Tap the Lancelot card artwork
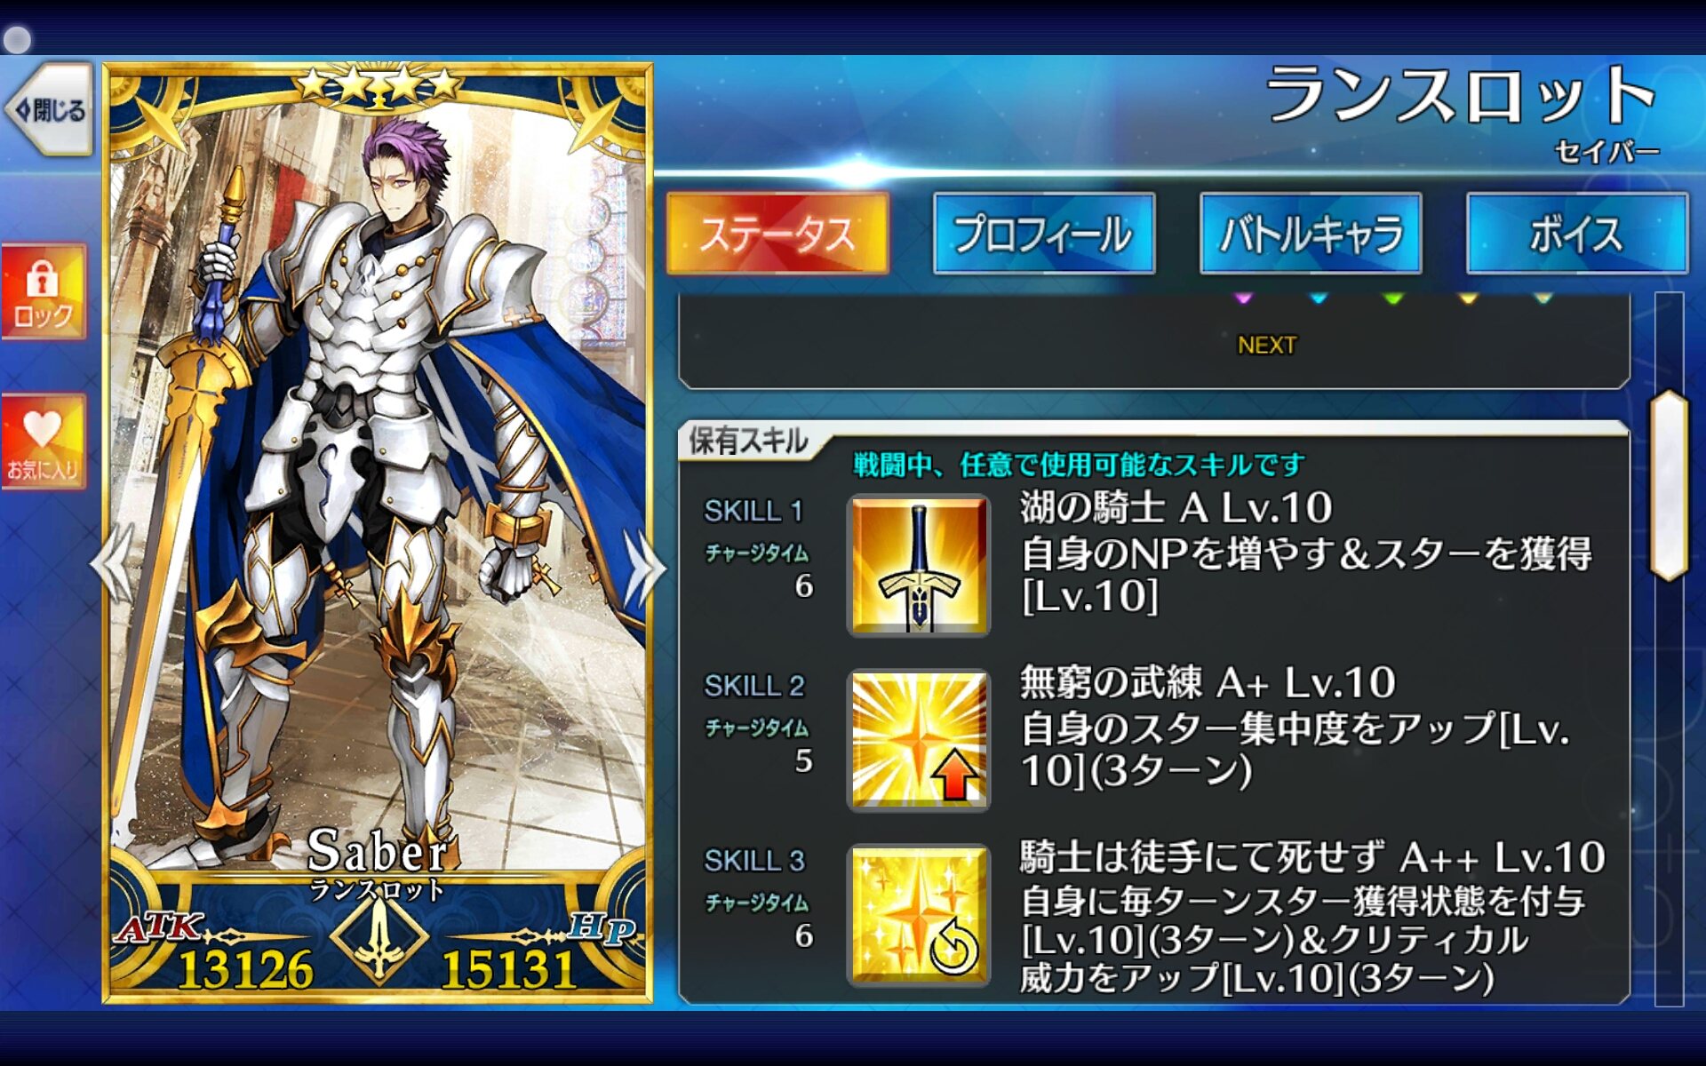 [379, 480]
